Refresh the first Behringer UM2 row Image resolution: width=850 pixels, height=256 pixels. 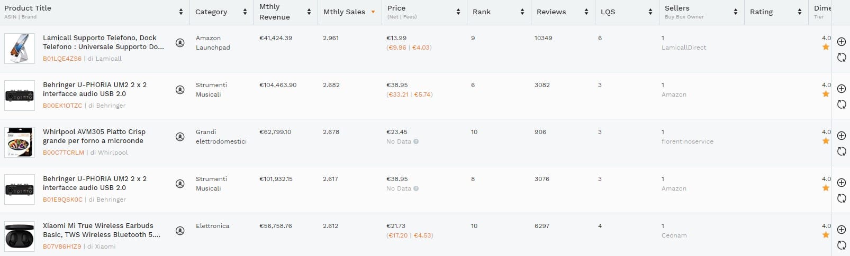(x=842, y=105)
